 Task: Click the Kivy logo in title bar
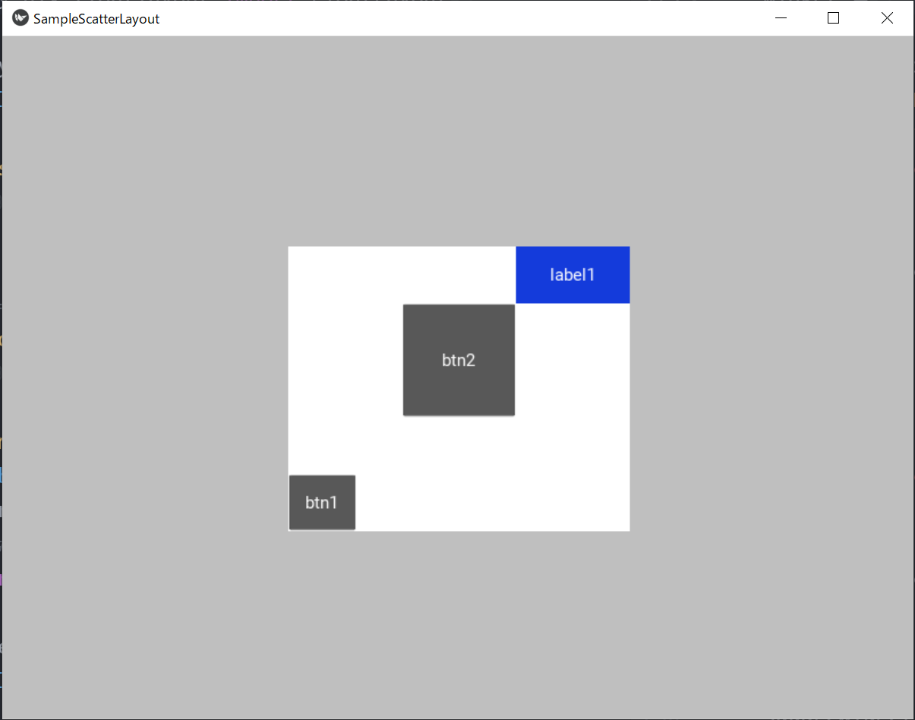(21, 18)
